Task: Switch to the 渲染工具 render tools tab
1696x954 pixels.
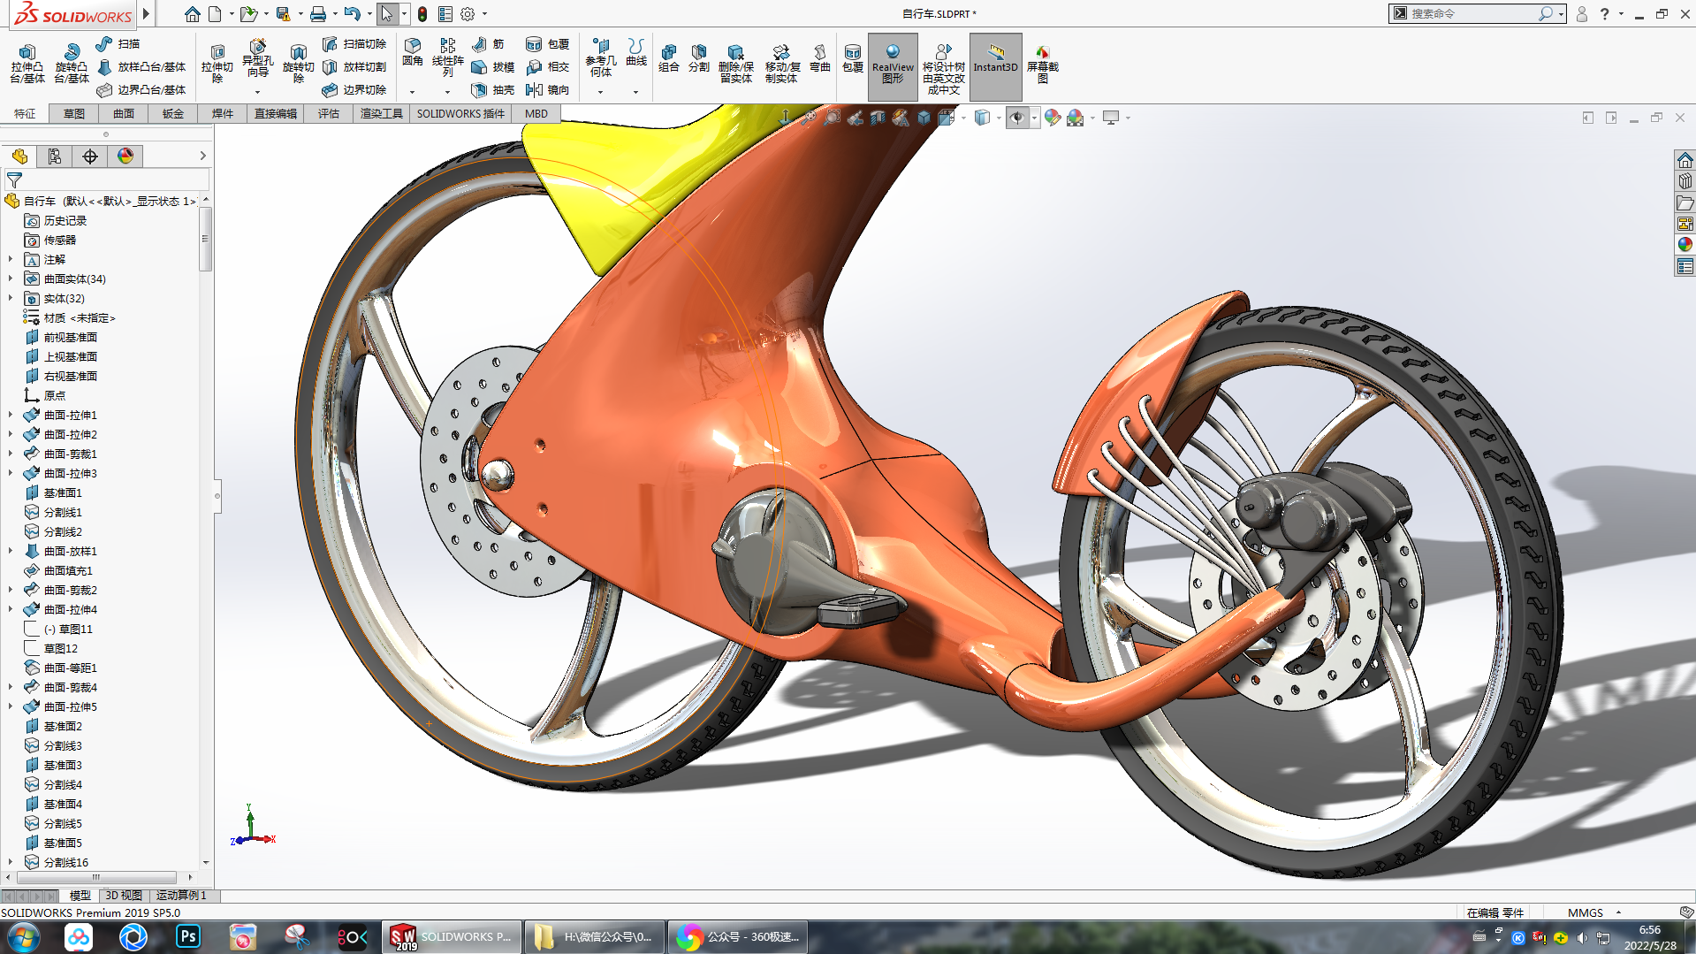Action: click(382, 114)
